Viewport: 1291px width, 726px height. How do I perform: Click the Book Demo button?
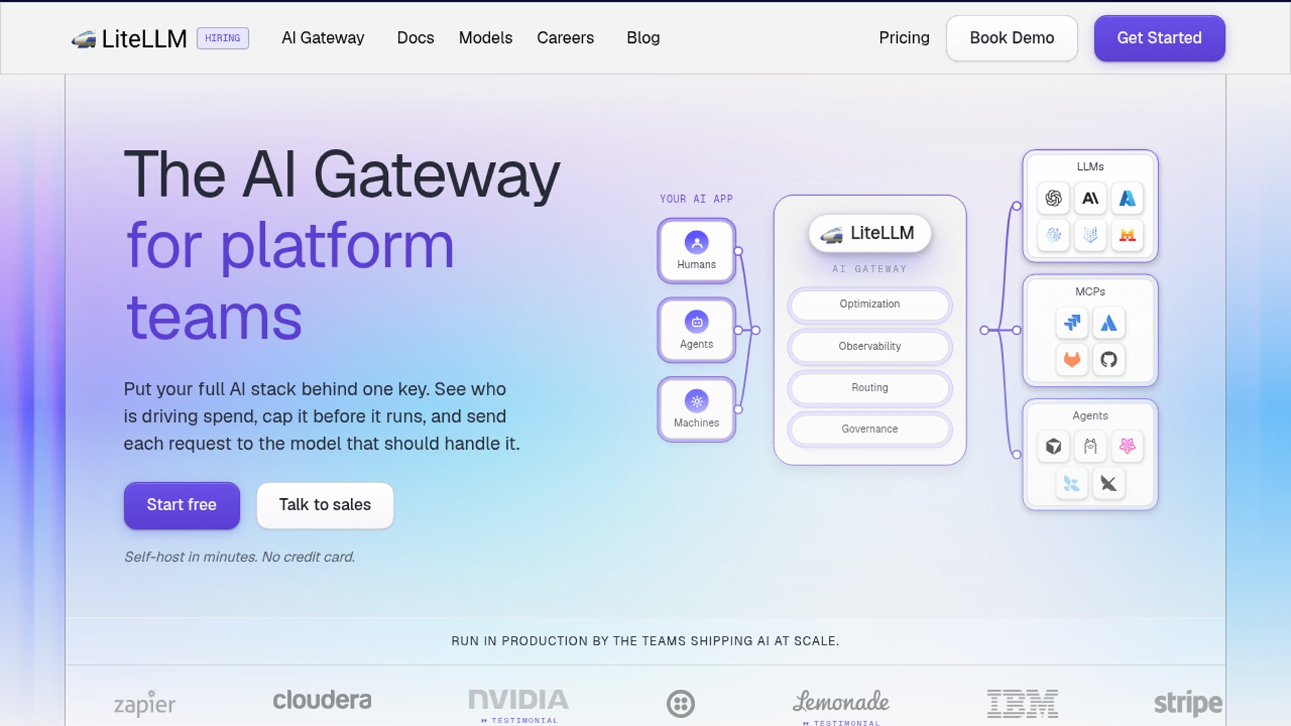point(1012,38)
